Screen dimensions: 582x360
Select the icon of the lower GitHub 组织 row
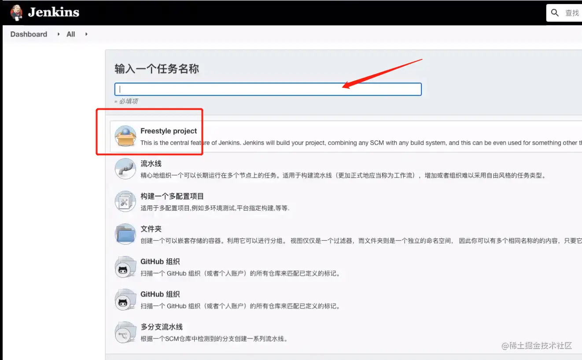(125, 299)
